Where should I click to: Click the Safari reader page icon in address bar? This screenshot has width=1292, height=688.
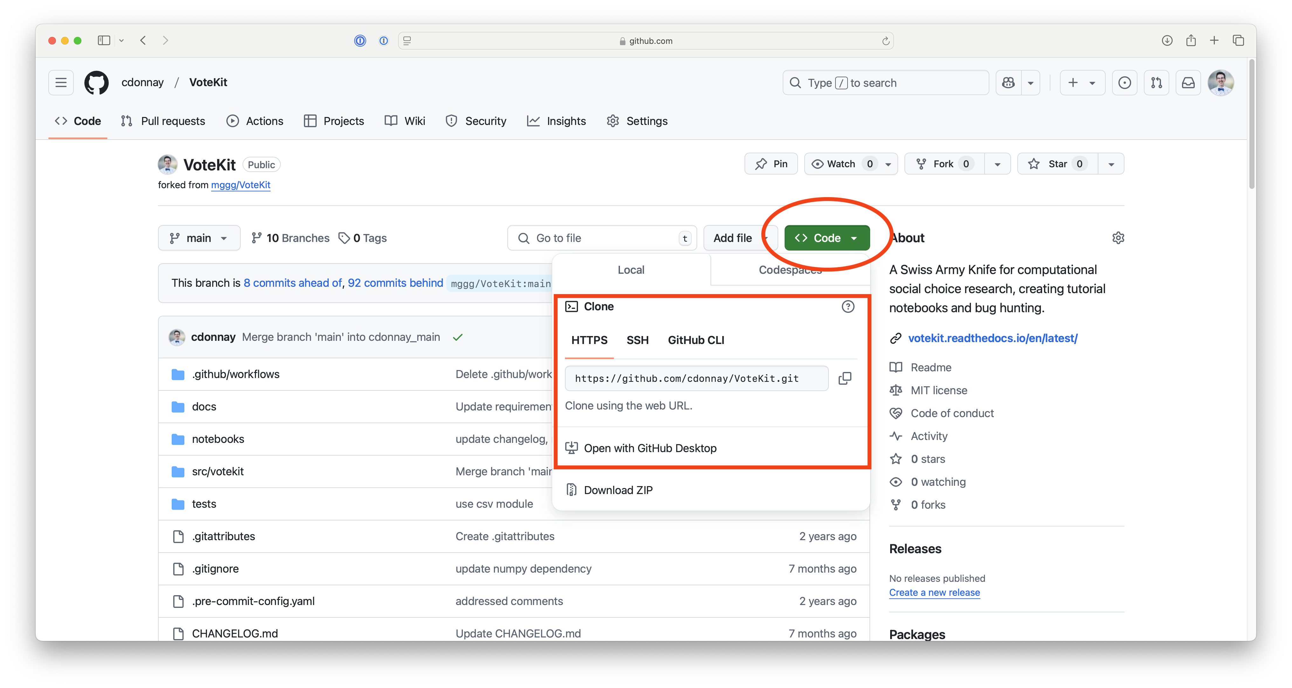(407, 41)
